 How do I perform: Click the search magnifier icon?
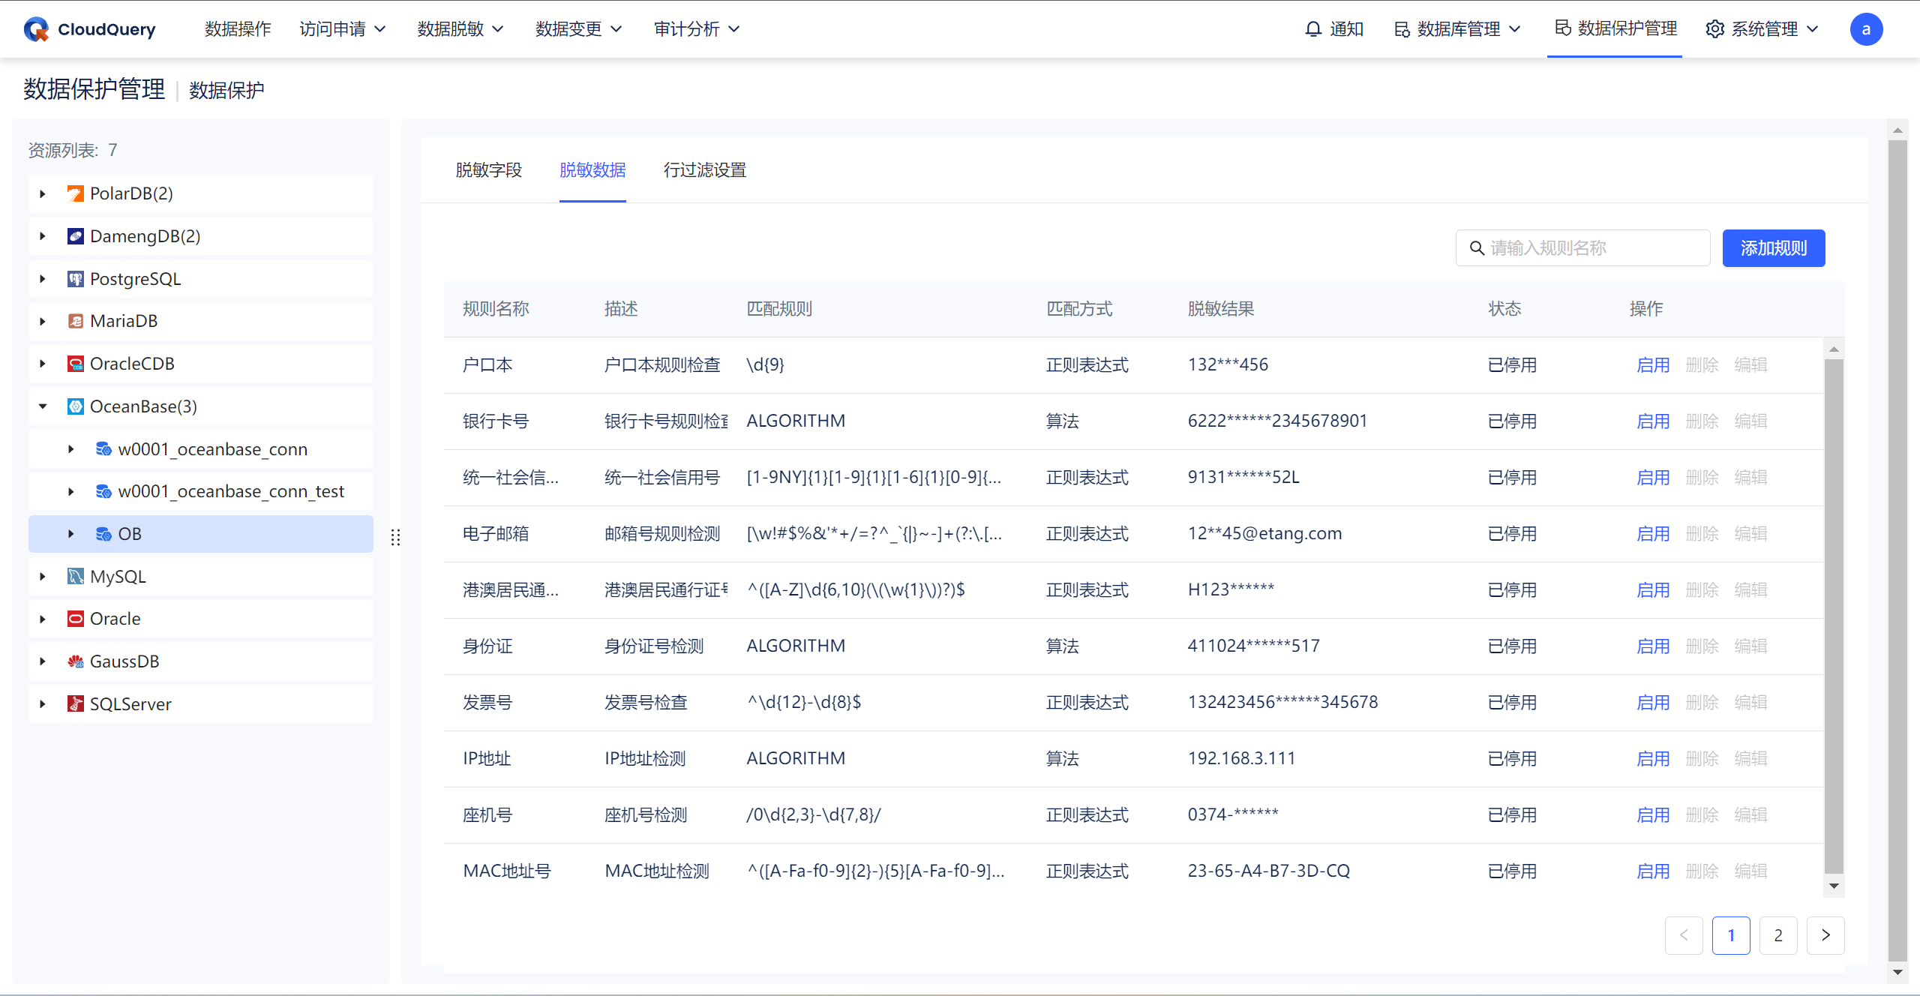point(1477,248)
